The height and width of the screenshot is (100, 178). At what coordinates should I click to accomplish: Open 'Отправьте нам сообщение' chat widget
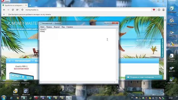[144, 77]
